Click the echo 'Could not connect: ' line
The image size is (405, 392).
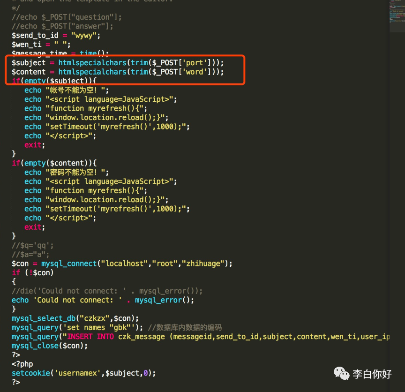click(103, 300)
